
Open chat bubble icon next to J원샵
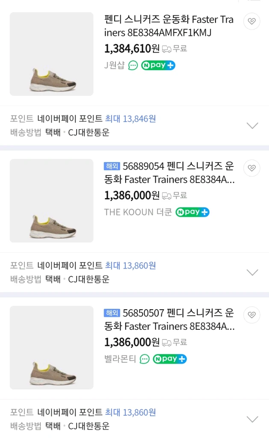pos(133,65)
